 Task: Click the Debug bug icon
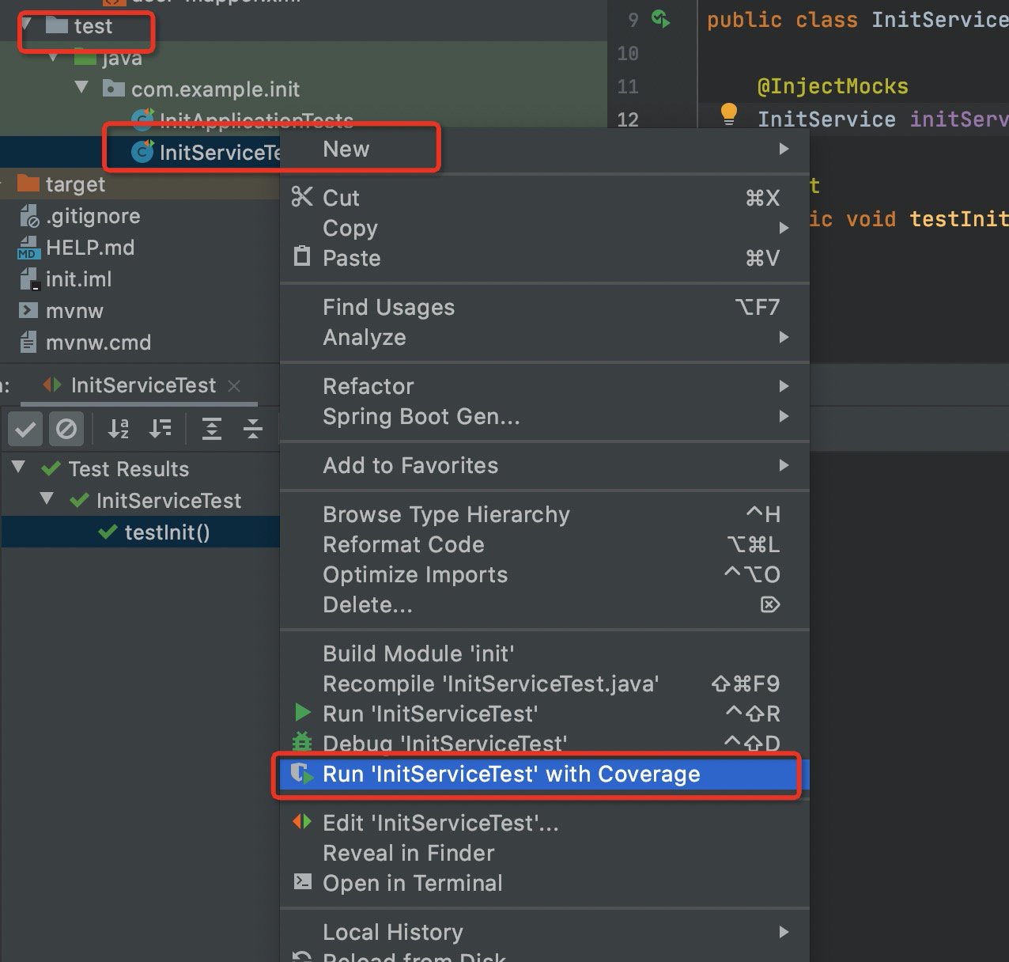coord(302,742)
